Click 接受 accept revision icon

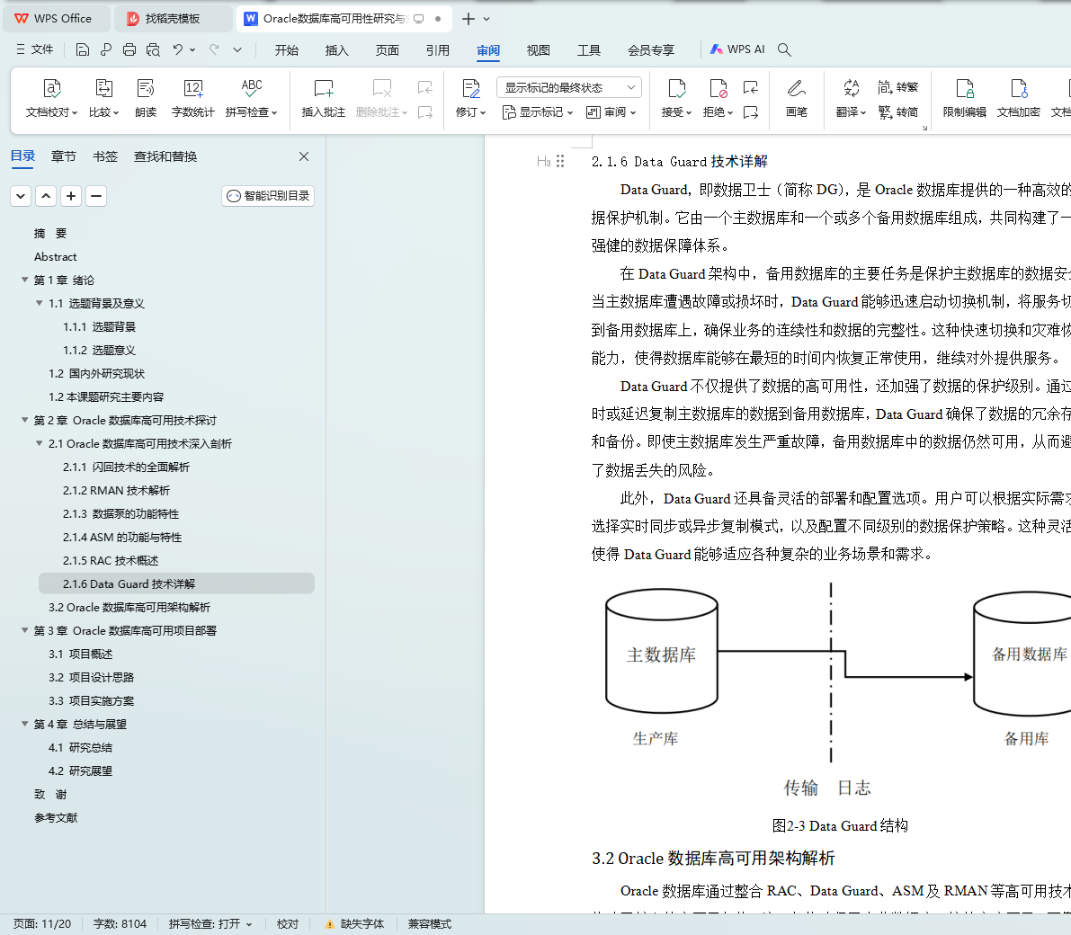tap(676, 89)
